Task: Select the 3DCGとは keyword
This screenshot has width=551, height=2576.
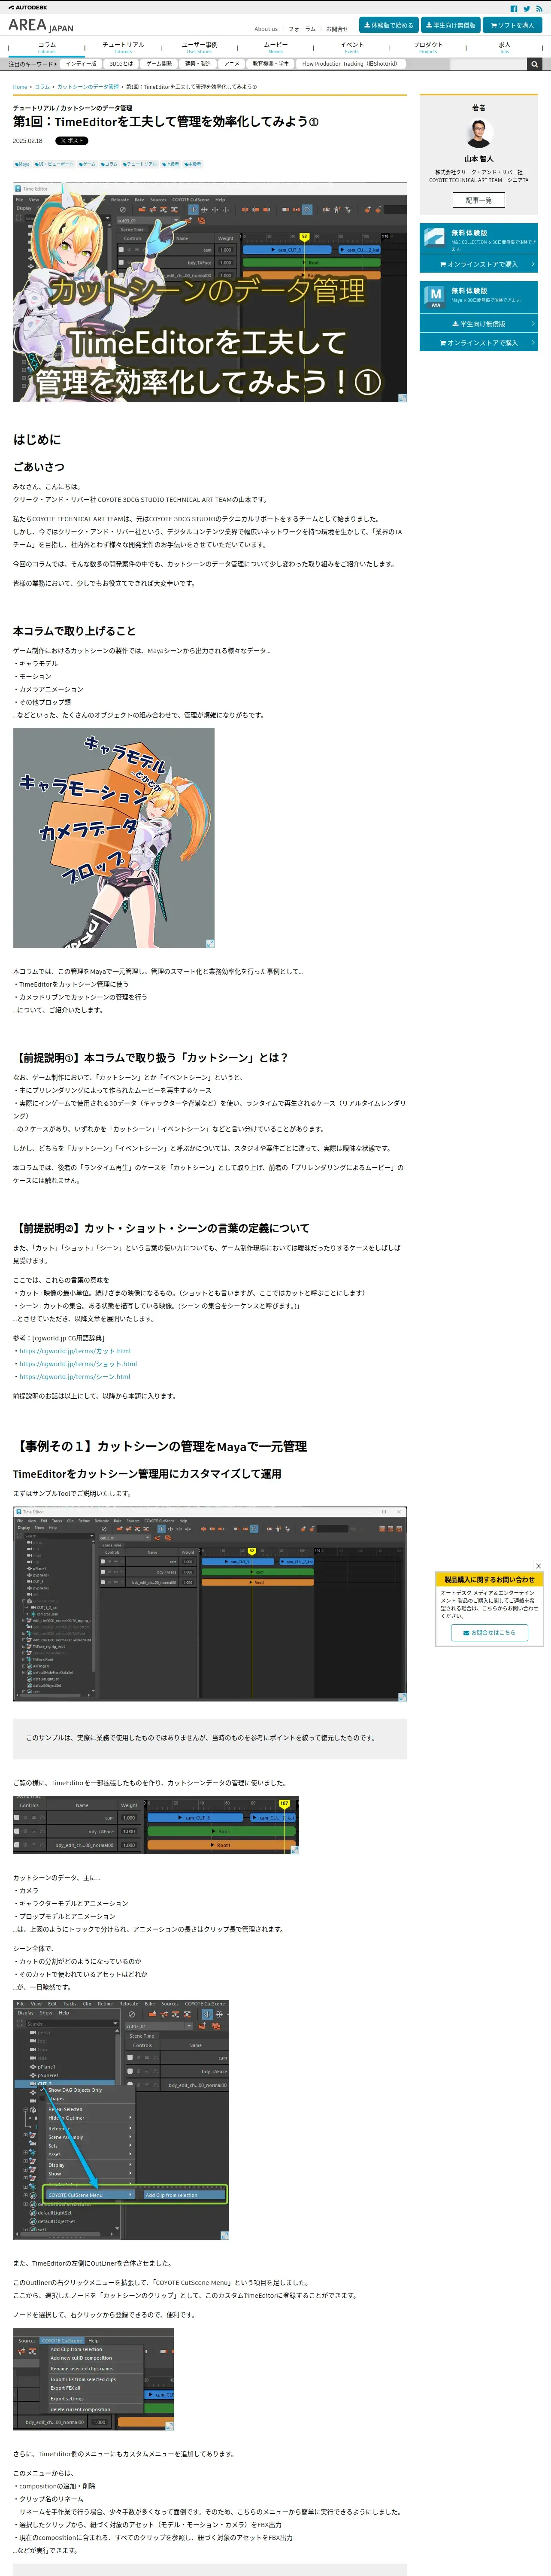Action: coord(121,64)
